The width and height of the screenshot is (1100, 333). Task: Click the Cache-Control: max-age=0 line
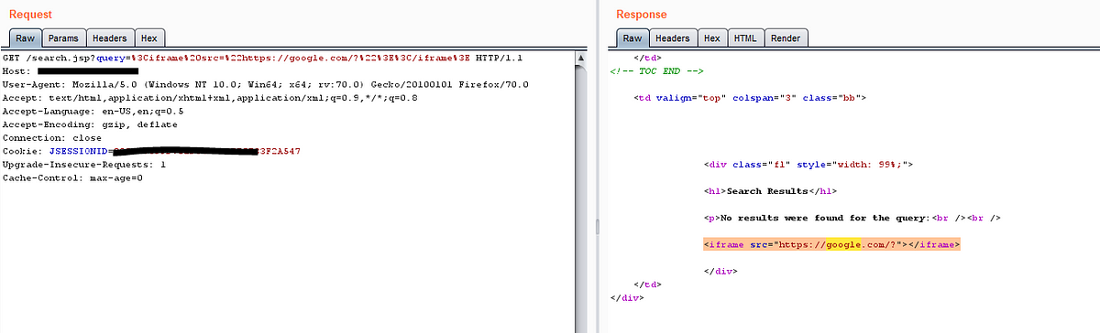point(73,177)
